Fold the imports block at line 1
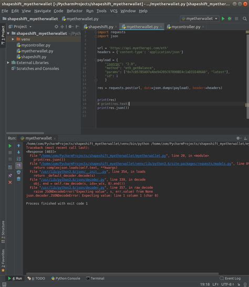Screen dimensions: 249x287 [96, 32]
